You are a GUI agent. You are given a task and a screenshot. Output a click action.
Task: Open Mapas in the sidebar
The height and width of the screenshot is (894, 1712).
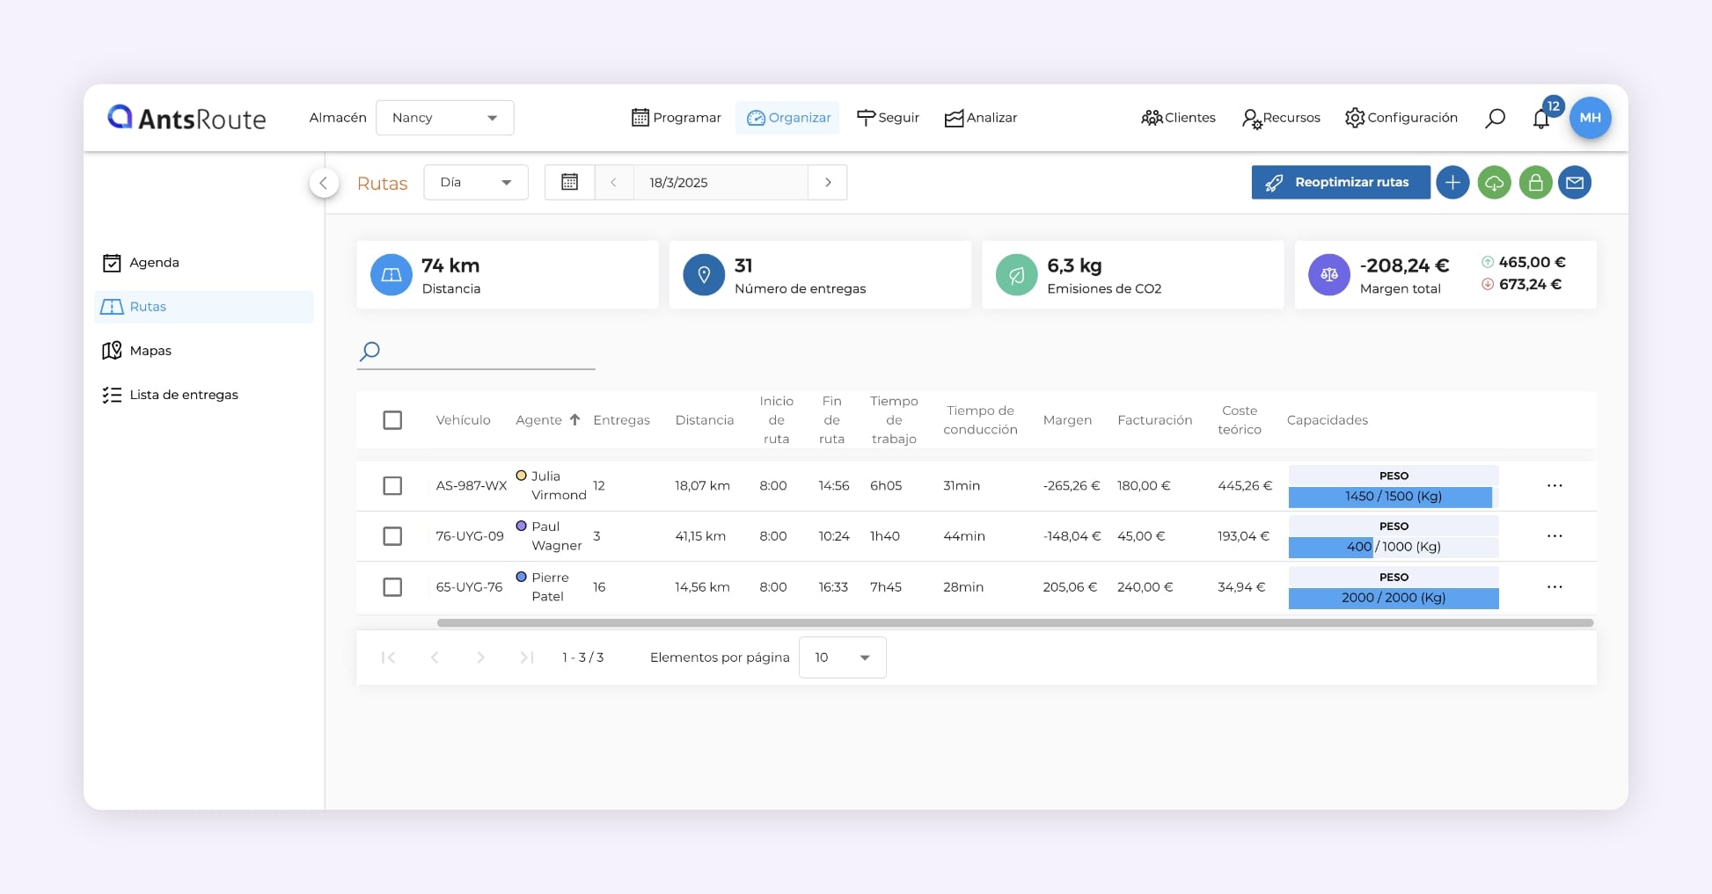[150, 351]
